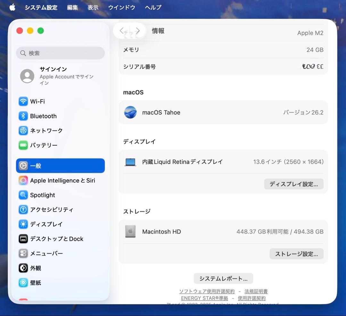The width and height of the screenshot is (346, 316).
Task: Open the Apple menu
Action: (x=12, y=7)
